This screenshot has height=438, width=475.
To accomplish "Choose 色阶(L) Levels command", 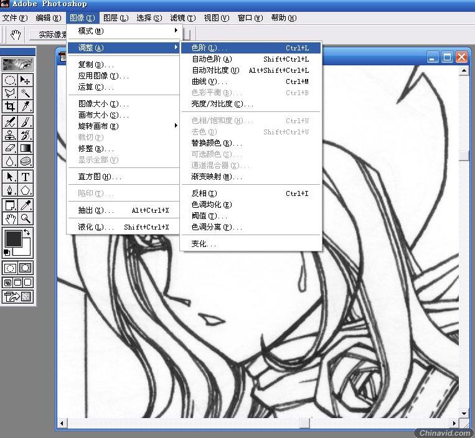I will (251, 48).
